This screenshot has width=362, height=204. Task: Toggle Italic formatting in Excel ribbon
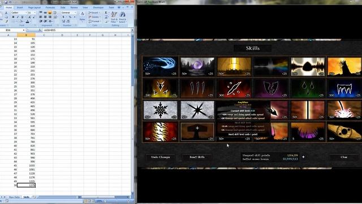(18, 17)
